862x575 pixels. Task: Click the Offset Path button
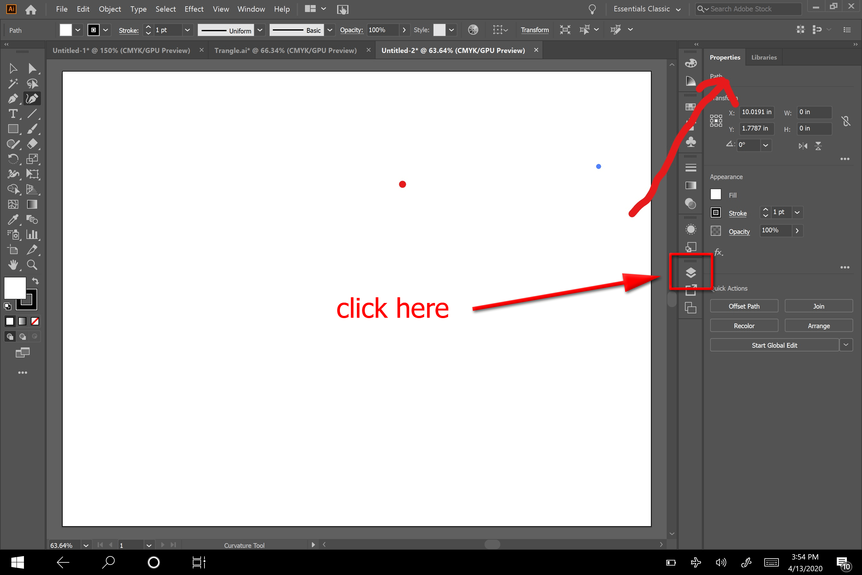744,306
